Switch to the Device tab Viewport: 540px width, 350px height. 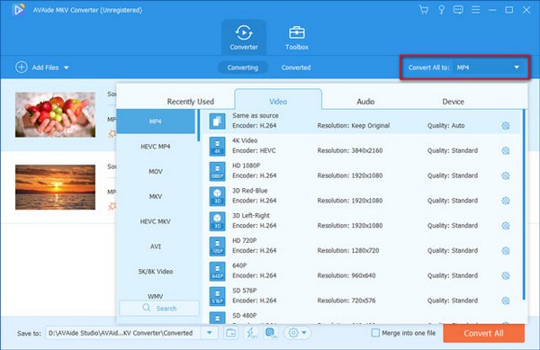[x=453, y=102]
